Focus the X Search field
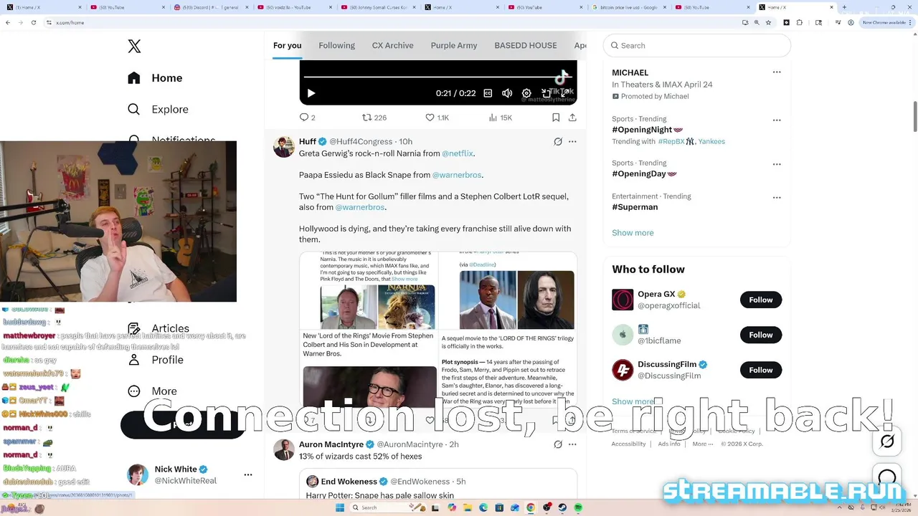 697,45
